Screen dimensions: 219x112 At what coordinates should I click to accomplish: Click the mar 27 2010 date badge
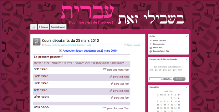pyautogui.click(x=37, y=42)
